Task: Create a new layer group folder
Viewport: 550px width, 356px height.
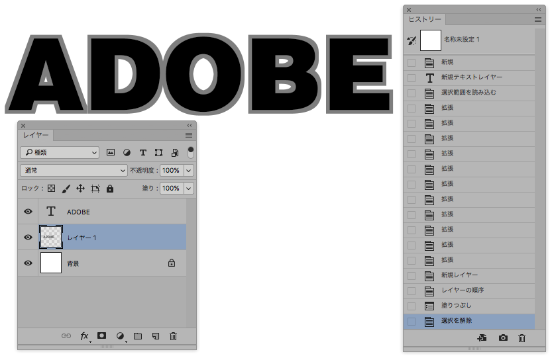Action: click(x=138, y=336)
